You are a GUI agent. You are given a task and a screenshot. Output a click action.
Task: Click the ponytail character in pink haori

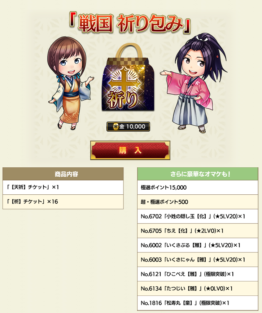(x=193, y=83)
